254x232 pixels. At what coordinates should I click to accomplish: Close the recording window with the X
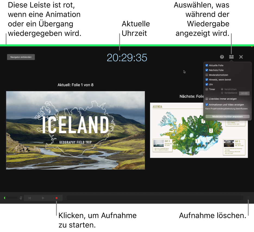241,57
